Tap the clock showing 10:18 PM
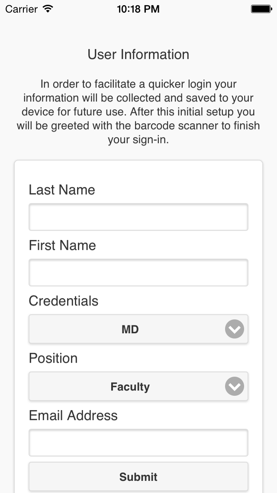The width and height of the screenshot is (277, 493). tap(138, 8)
